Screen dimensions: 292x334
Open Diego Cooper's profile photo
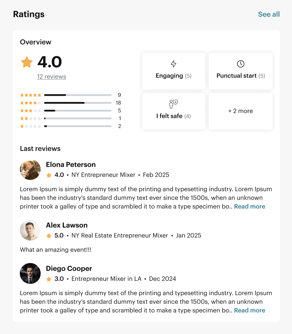point(30,274)
